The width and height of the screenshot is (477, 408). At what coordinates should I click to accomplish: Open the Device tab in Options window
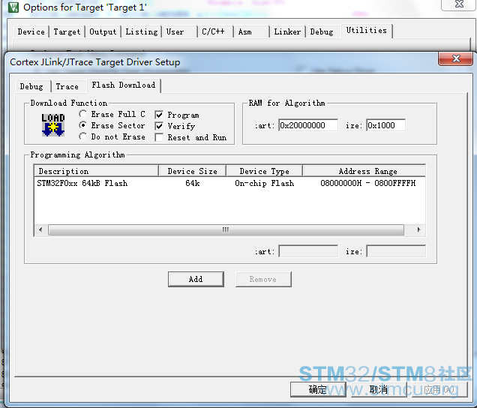(x=31, y=31)
